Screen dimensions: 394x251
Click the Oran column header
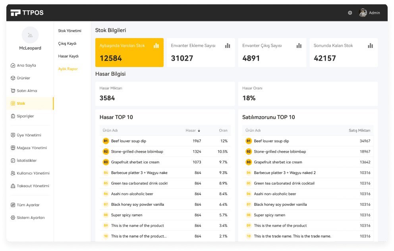point(223,130)
